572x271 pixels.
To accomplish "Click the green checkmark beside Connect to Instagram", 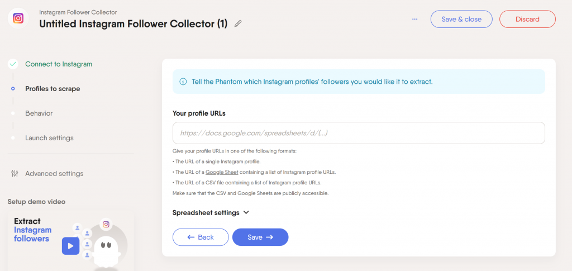I will [13, 64].
